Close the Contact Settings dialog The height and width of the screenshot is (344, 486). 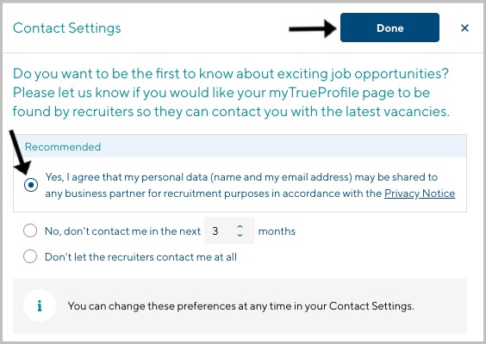[x=464, y=28]
